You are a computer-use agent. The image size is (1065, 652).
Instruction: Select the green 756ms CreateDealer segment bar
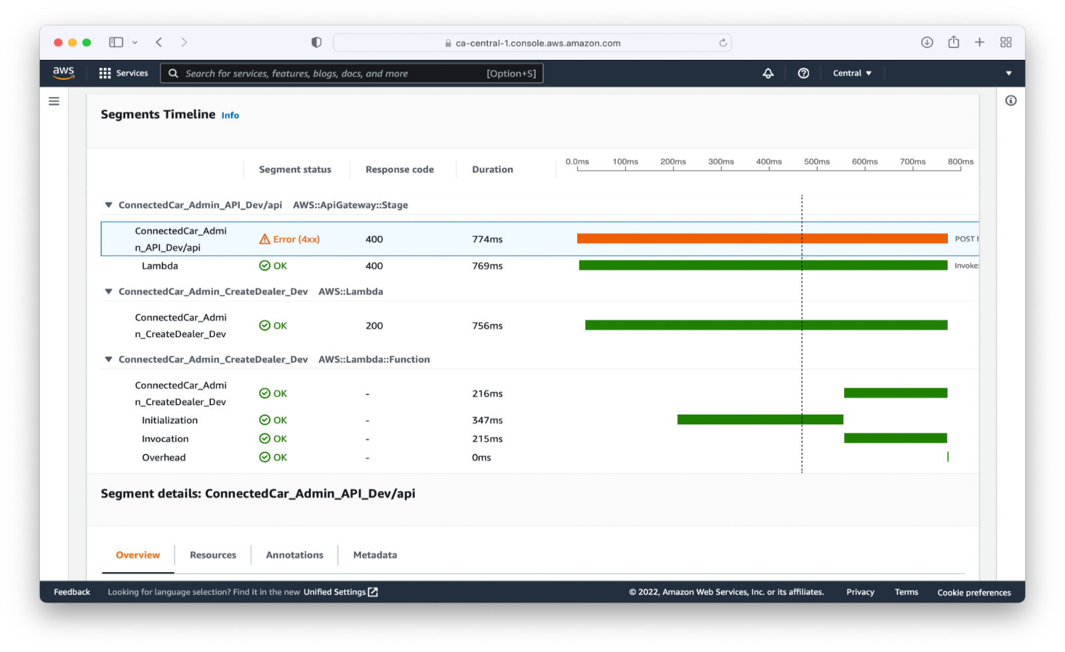766,325
